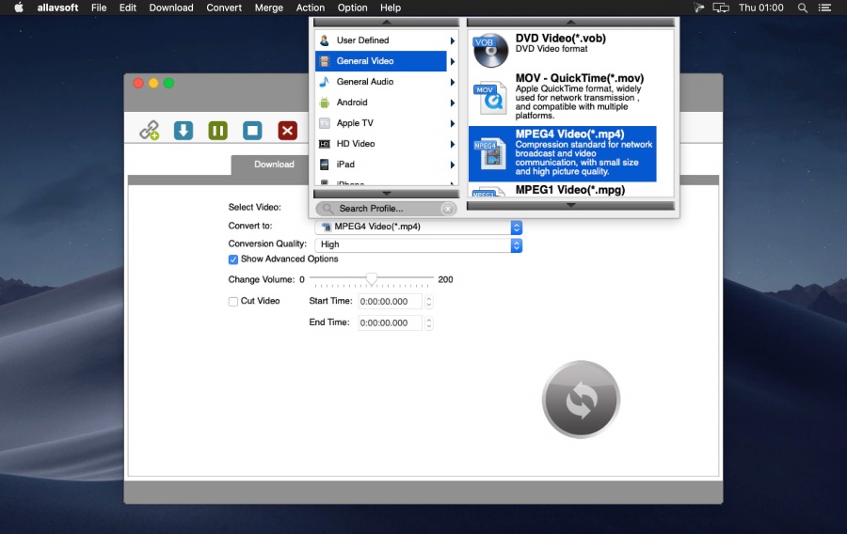Image resolution: width=847 pixels, height=534 pixels.
Task: Click the DVD Video VOB disc icon
Action: (x=490, y=50)
